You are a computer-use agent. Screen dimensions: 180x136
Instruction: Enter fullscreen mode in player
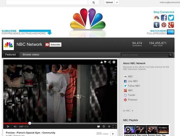pos(114,127)
